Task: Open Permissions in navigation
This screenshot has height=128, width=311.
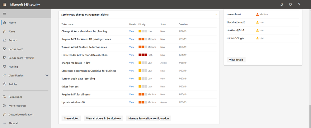Action: coord(15,97)
